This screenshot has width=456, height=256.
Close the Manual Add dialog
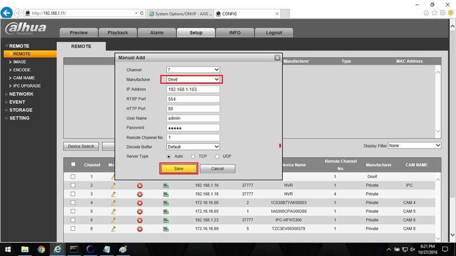pos(277,57)
